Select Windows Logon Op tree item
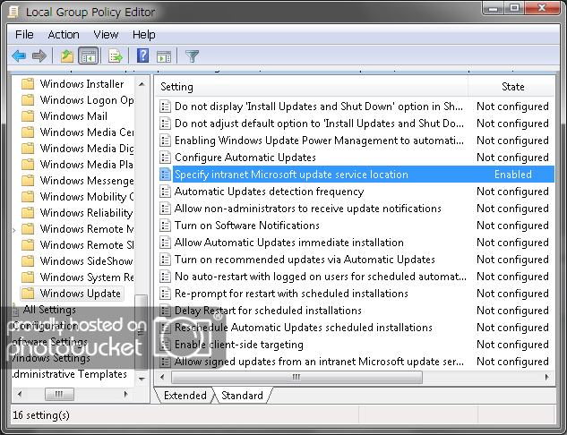567x435 pixels. pos(87,100)
